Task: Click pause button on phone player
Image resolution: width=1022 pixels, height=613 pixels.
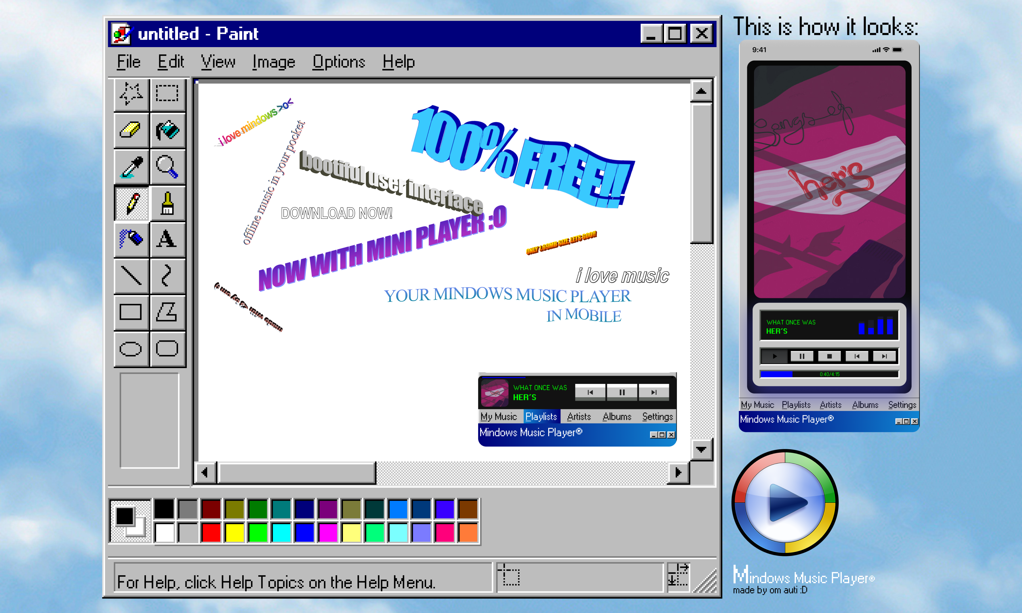Action: pos(802,356)
